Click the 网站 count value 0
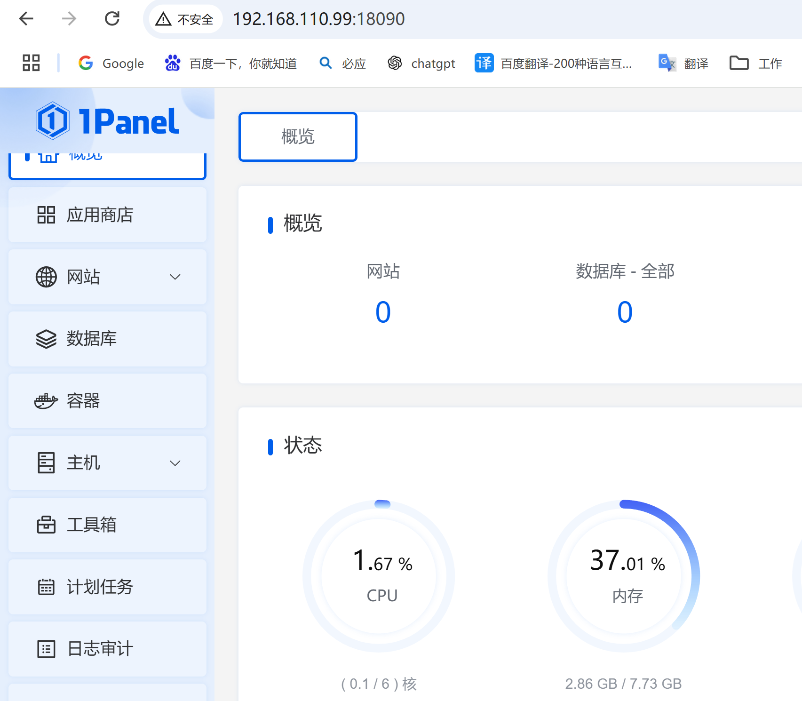 [x=383, y=312]
